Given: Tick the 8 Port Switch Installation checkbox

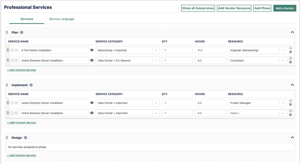Looking at the screenshot, I should 12,50.
